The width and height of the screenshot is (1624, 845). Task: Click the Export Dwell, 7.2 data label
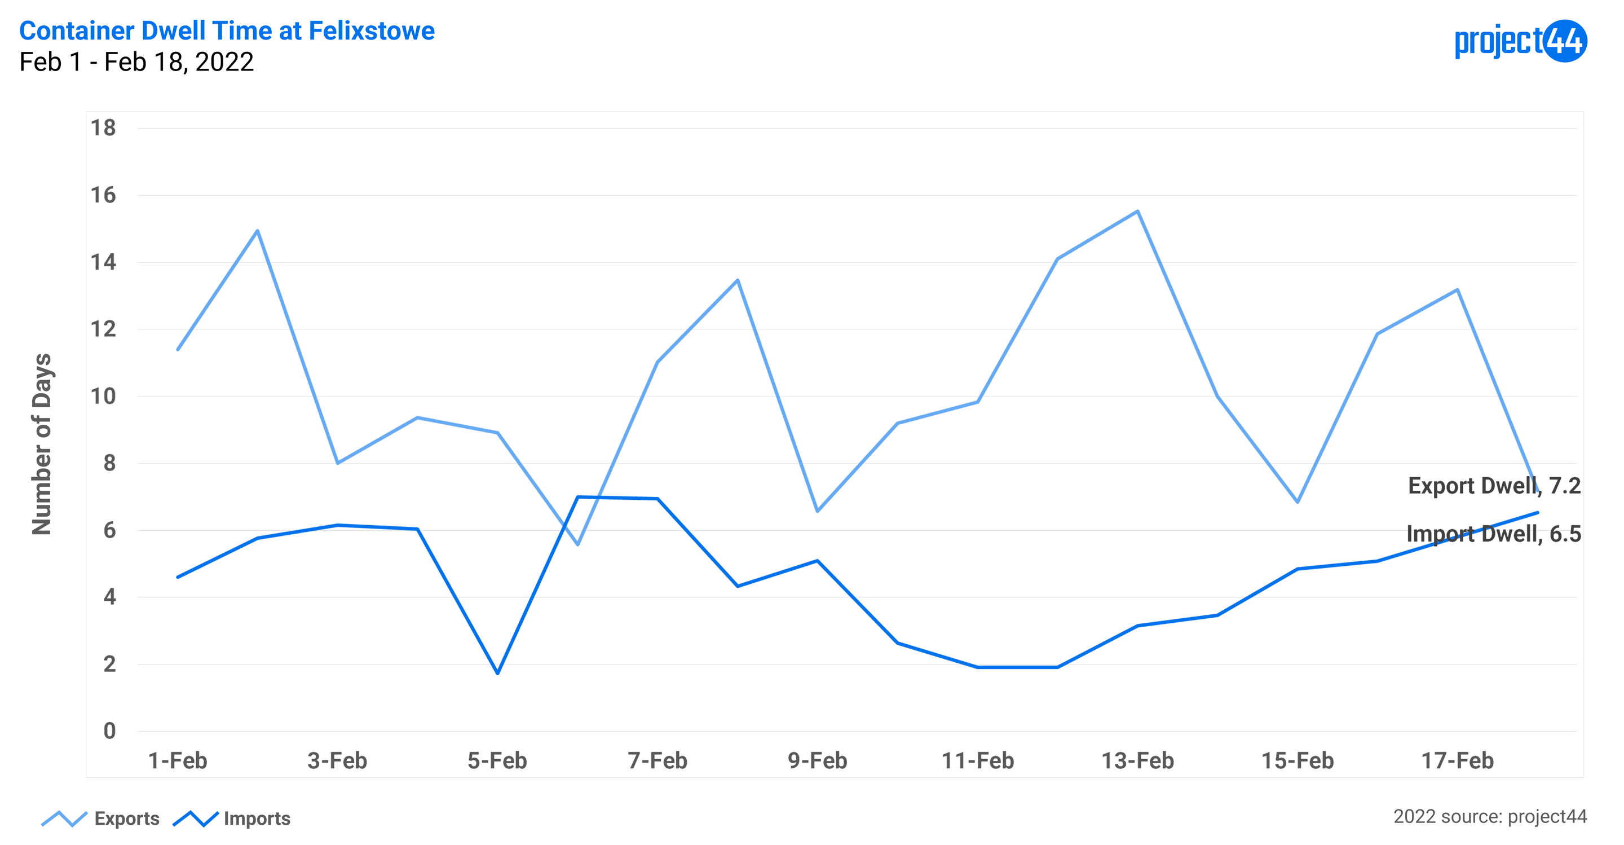1495,486
